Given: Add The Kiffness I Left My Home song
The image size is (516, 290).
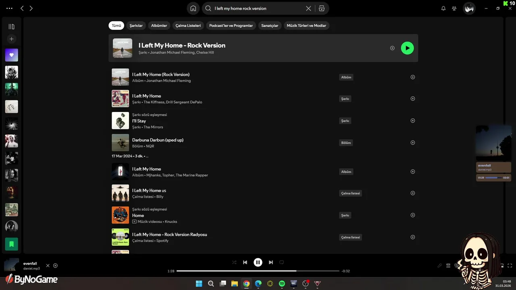Looking at the screenshot, I should (412, 98).
